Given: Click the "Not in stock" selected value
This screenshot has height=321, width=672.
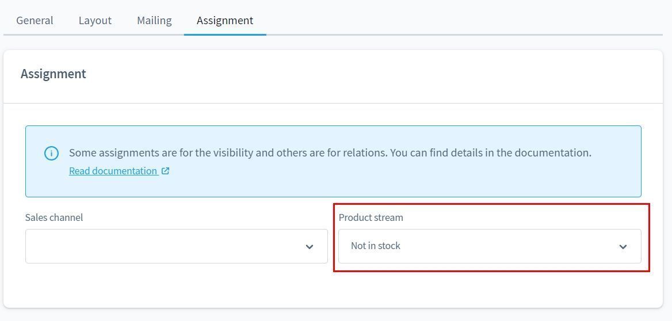Looking at the screenshot, I should (x=376, y=246).
